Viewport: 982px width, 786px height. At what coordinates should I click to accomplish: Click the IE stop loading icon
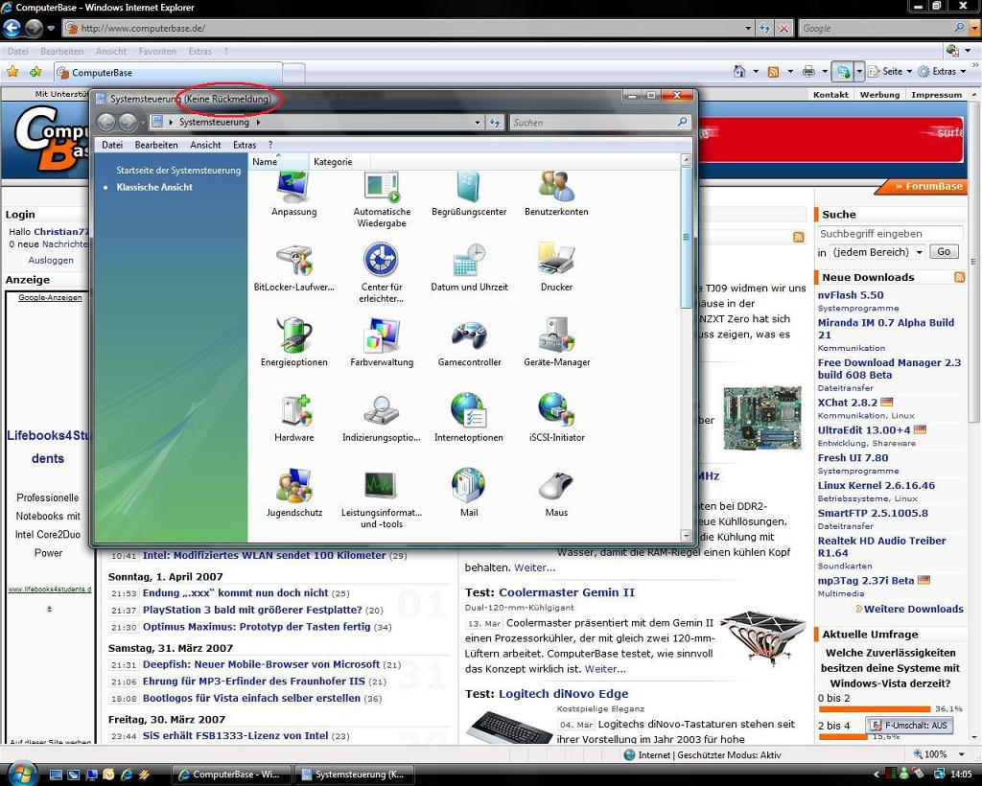[783, 28]
